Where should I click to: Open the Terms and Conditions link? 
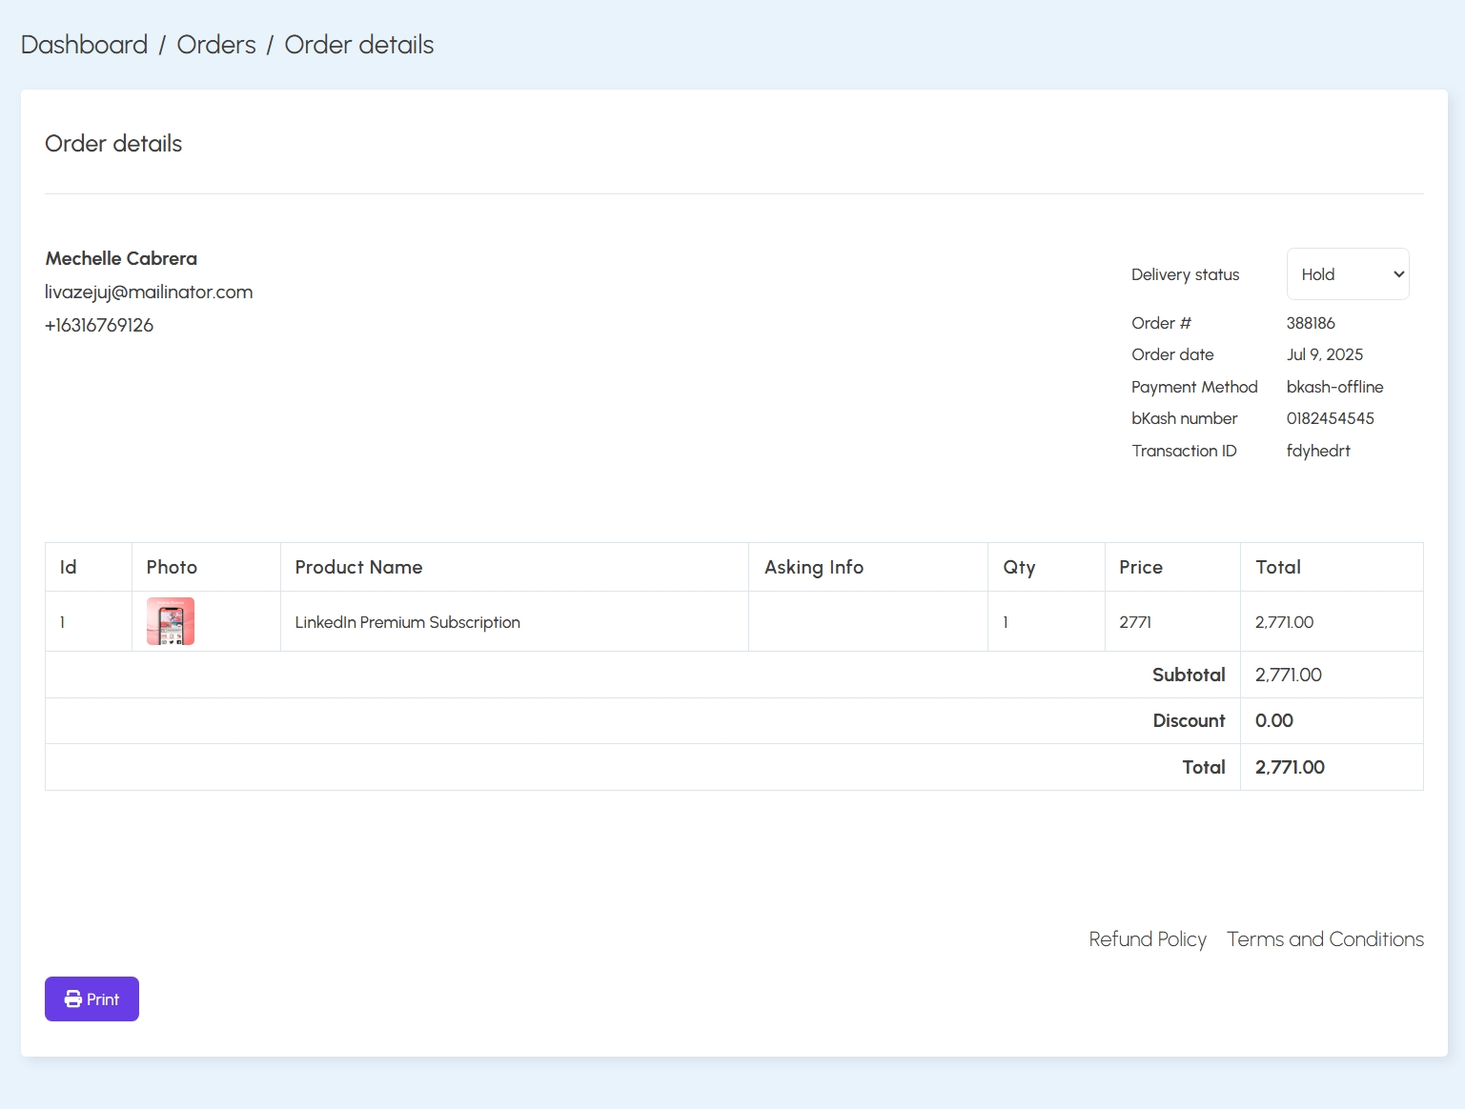1325,939
